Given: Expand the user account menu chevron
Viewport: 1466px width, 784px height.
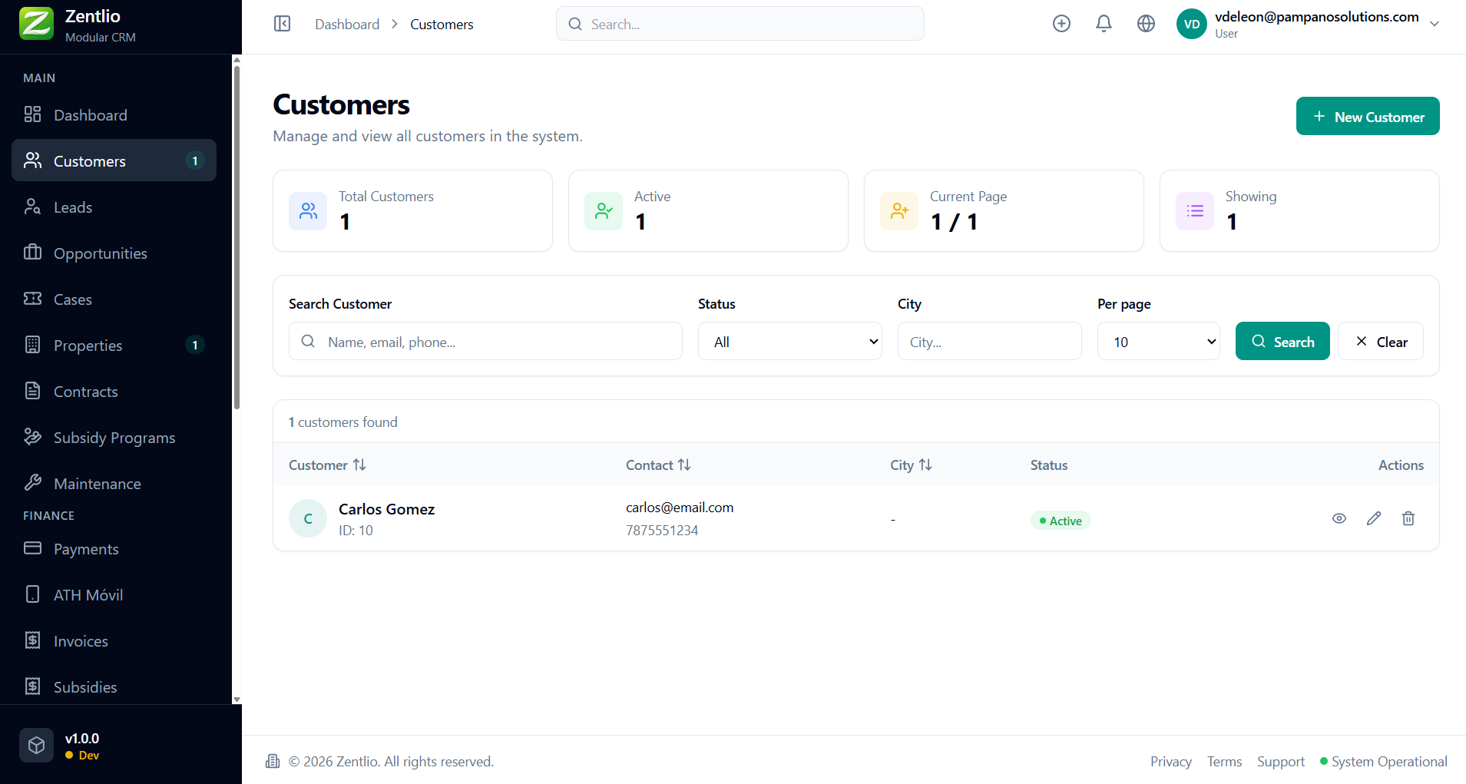Looking at the screenshot, I should (x=1435, y=24).
